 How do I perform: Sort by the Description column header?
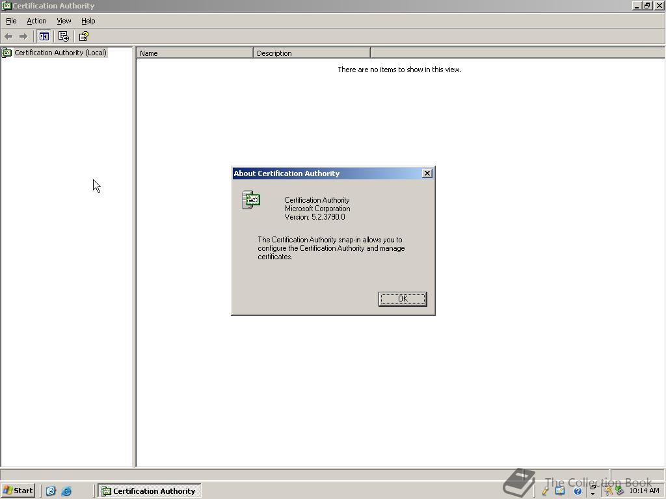(312, 53)
